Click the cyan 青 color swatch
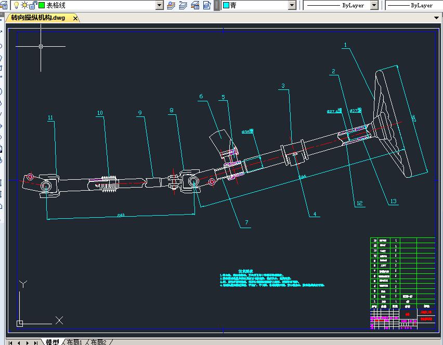Viewport: 443px width, 345px height. click(226, 5)
